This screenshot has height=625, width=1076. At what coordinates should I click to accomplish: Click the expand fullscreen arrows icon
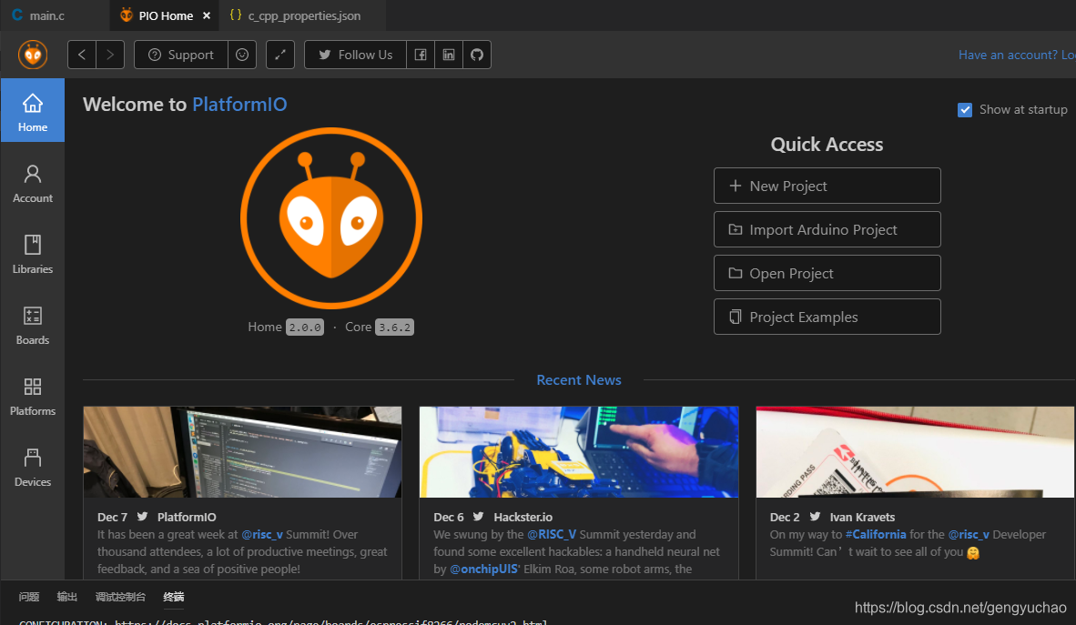click(280, 55)
